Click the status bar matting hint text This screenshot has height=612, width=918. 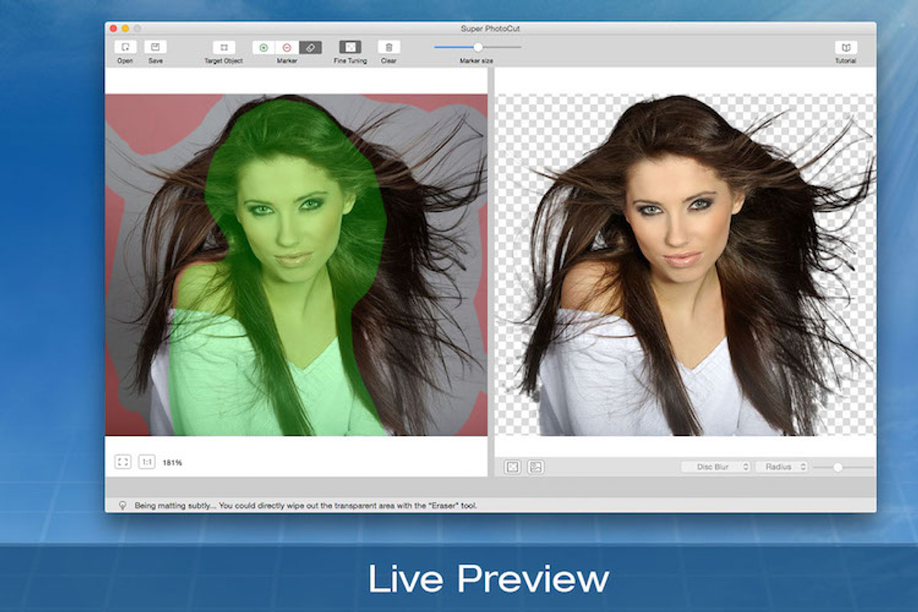305,506
